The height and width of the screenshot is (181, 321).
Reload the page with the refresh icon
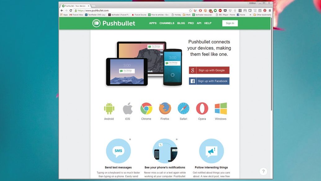[71, 11]
